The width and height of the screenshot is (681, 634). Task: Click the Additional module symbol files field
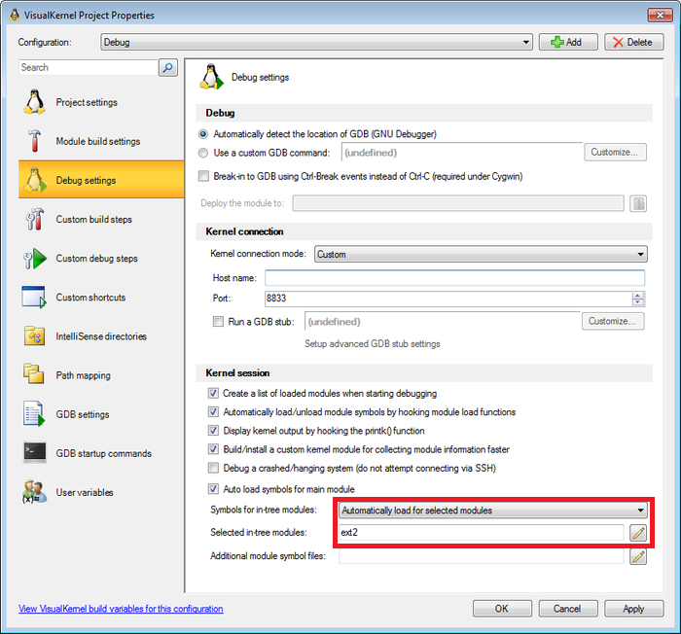482,556
